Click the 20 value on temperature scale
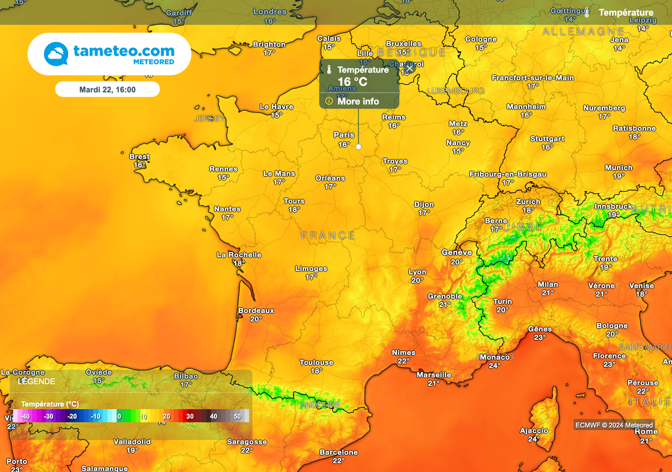This screenshot has height=472, width=672. click(167, 416)
